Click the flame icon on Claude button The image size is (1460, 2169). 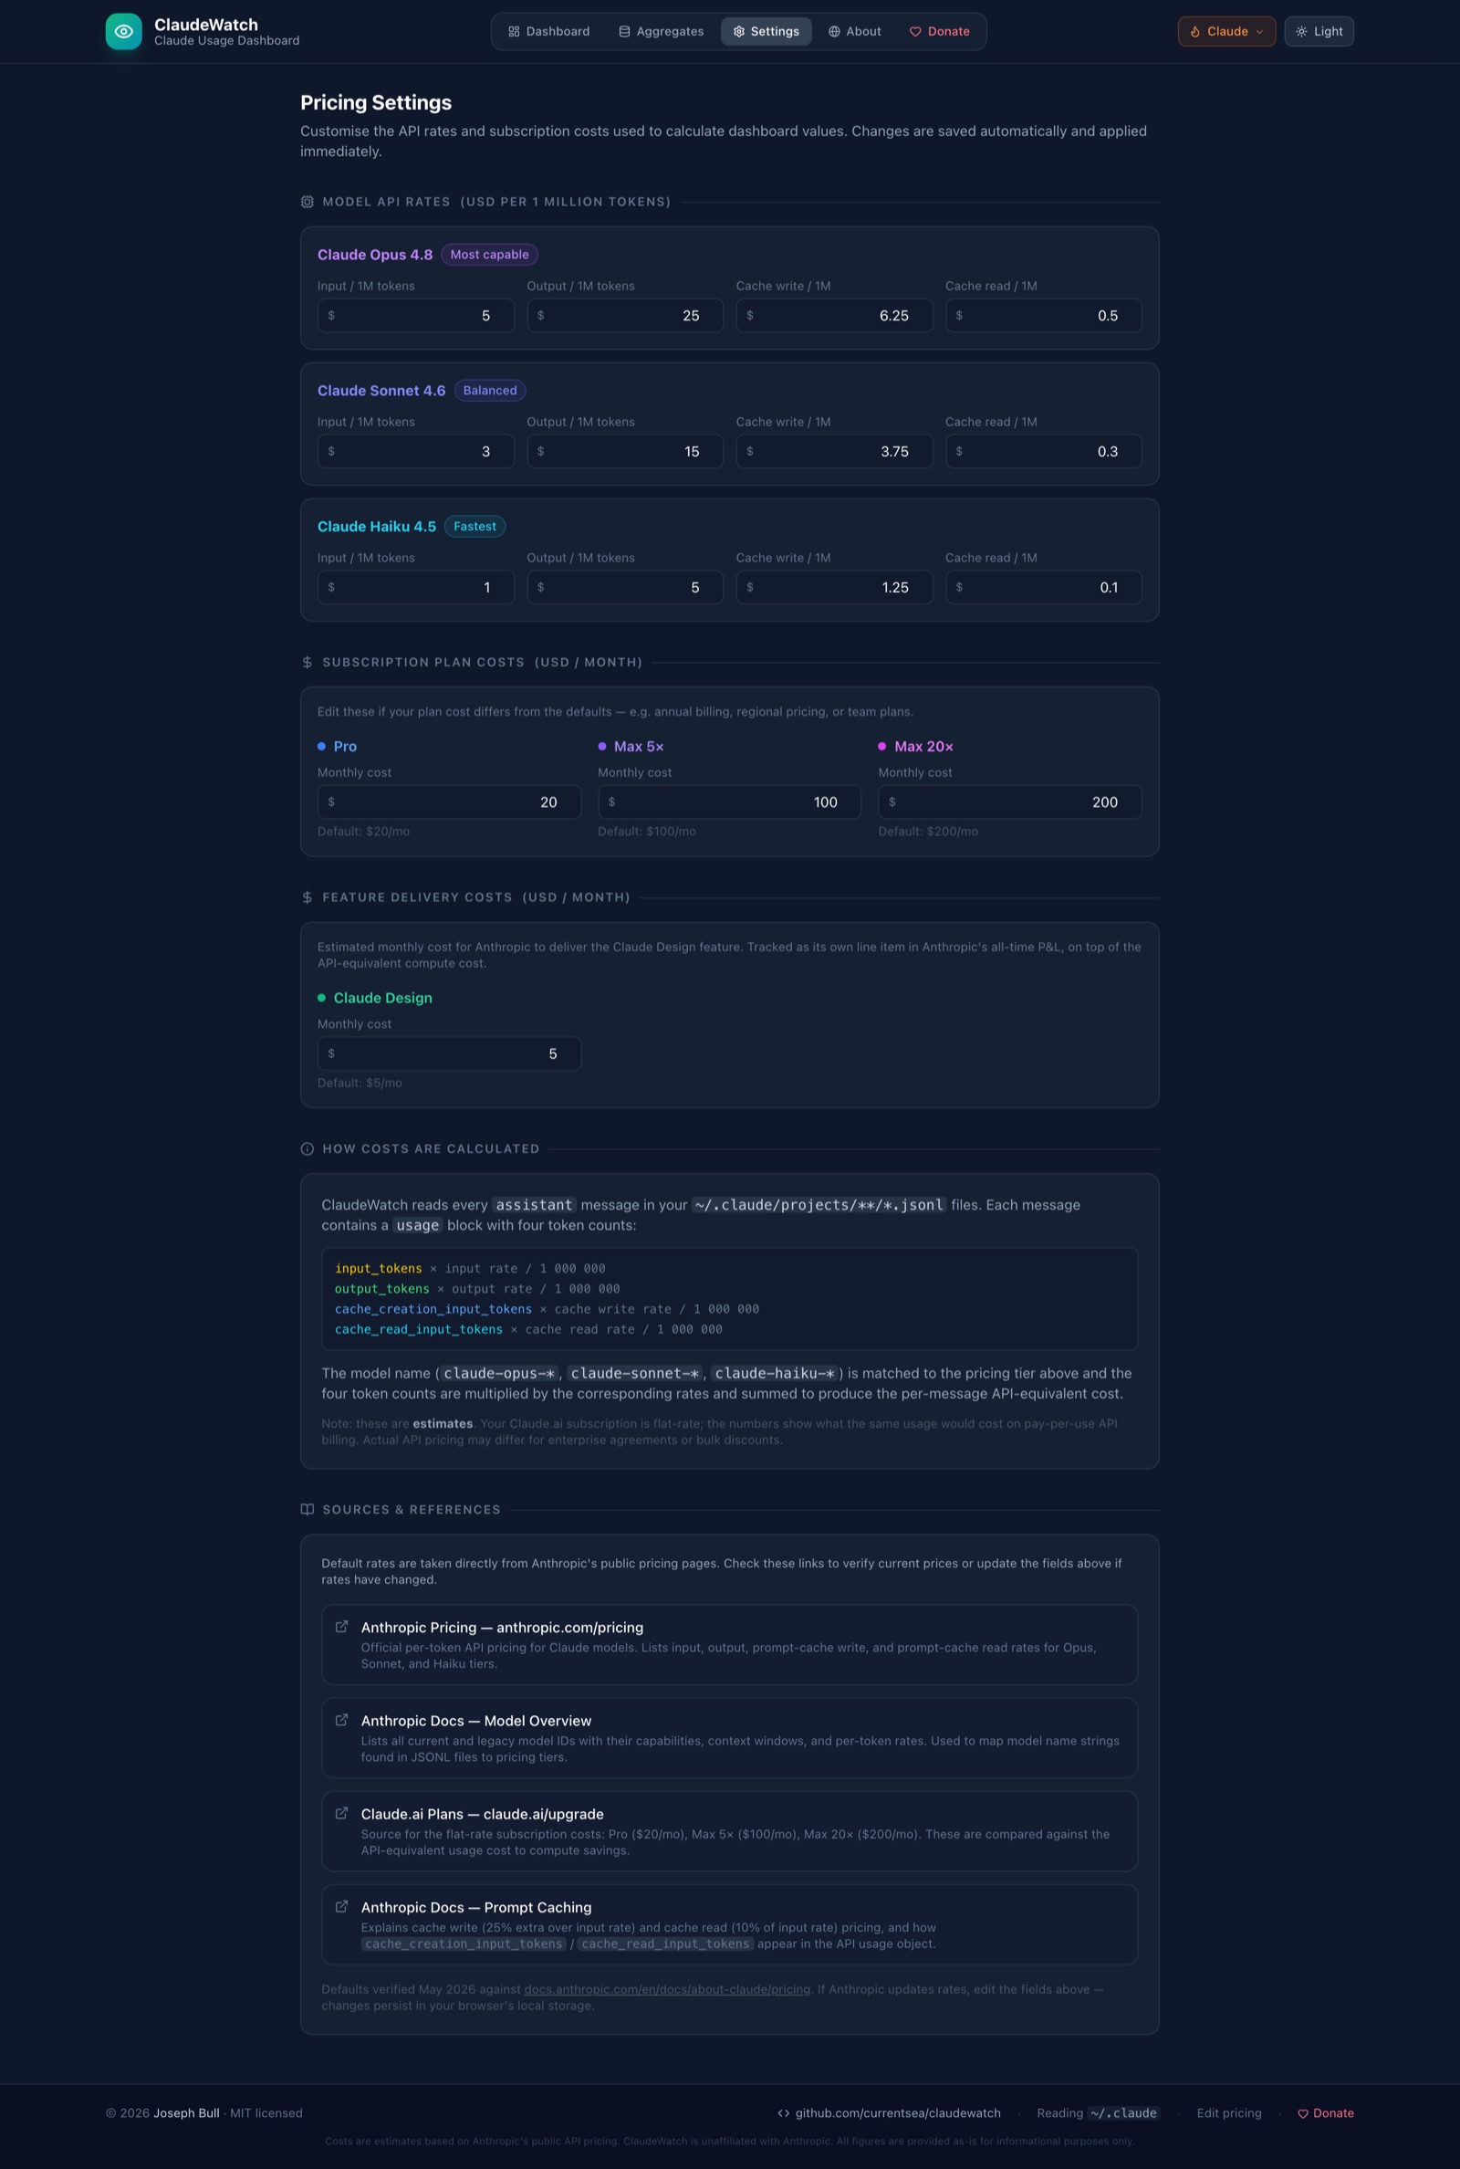pyautogui.click(x=1195, y=32)
